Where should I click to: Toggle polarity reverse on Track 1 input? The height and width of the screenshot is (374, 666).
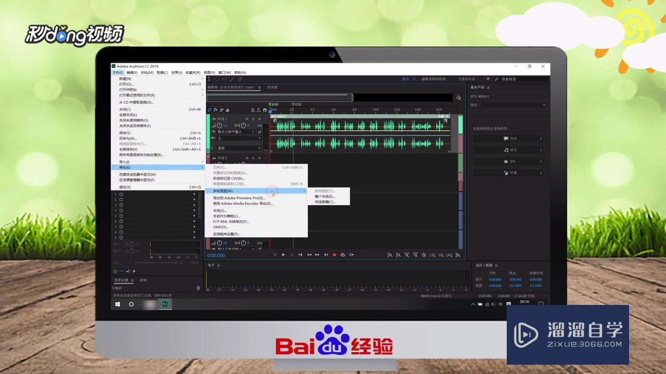[260, 132]
